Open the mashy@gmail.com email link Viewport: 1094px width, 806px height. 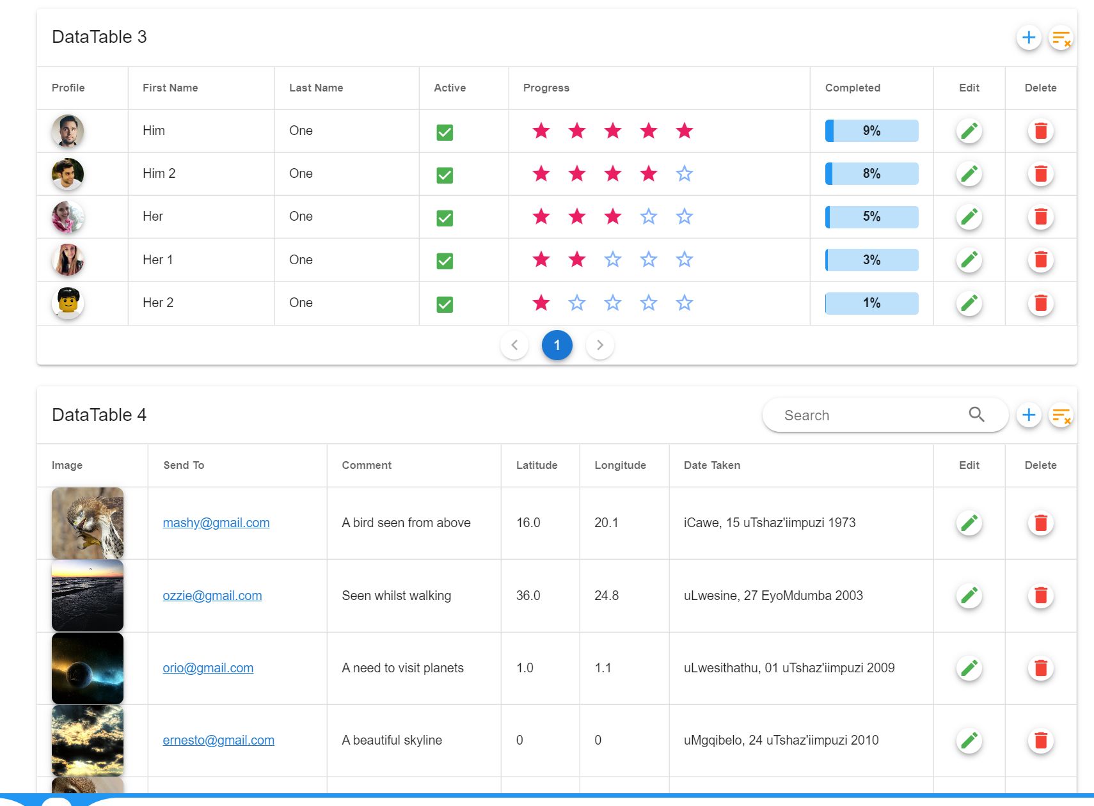pos(216,523)
